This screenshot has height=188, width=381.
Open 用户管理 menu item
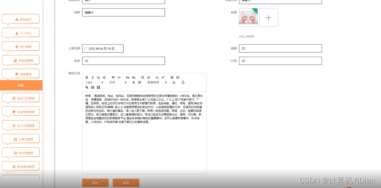click(21, 47)
